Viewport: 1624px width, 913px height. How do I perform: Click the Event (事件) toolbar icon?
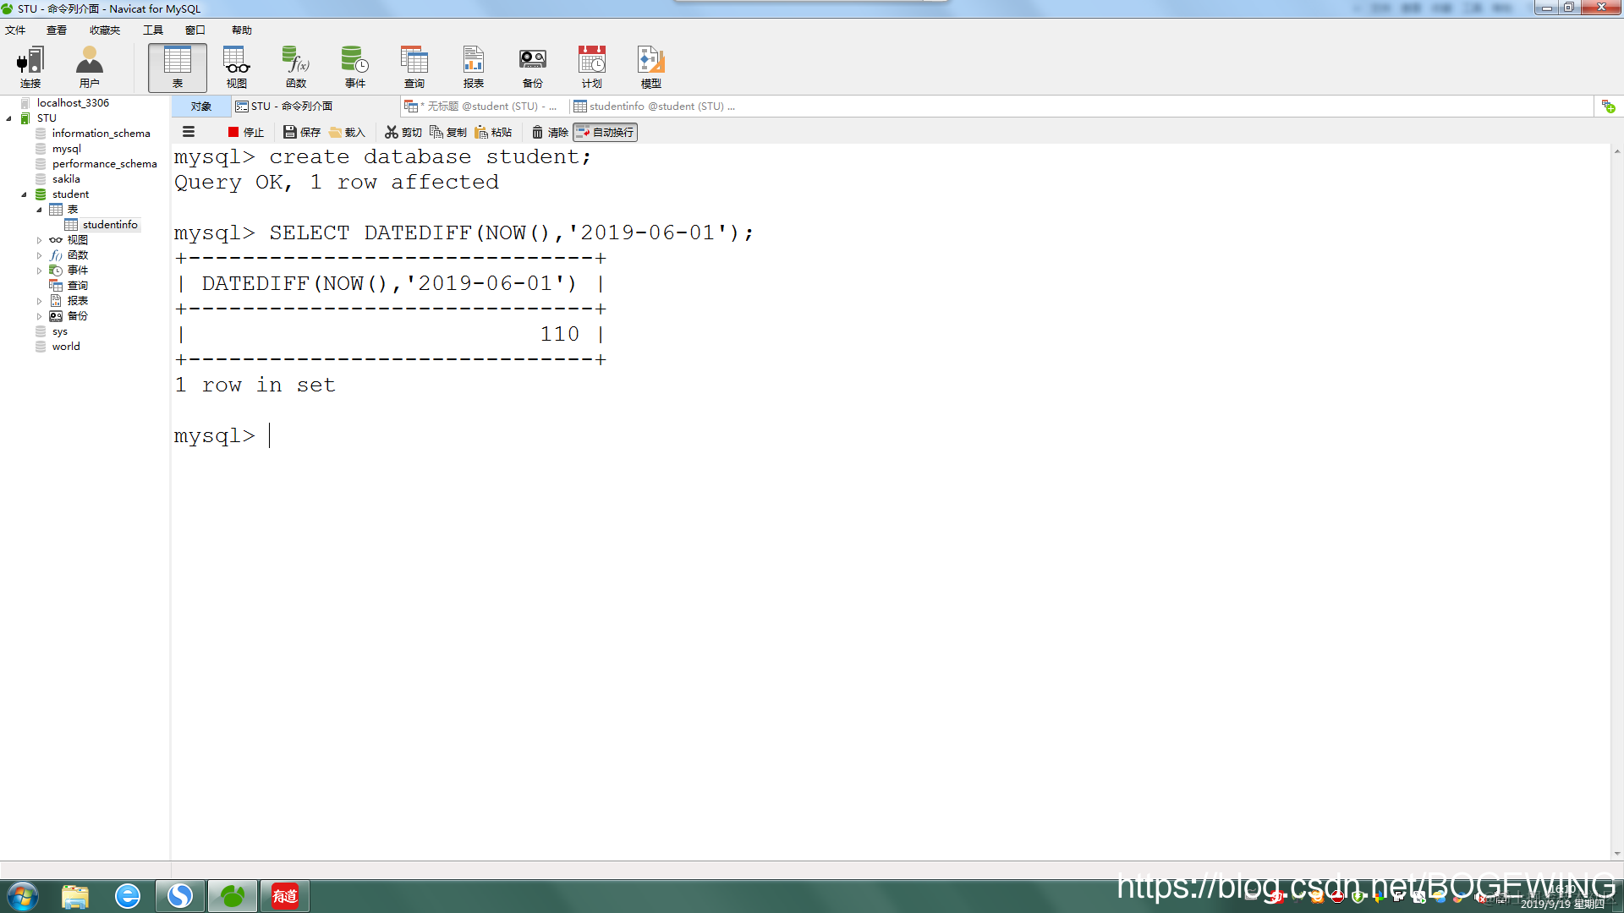click(x=354, y=68)
